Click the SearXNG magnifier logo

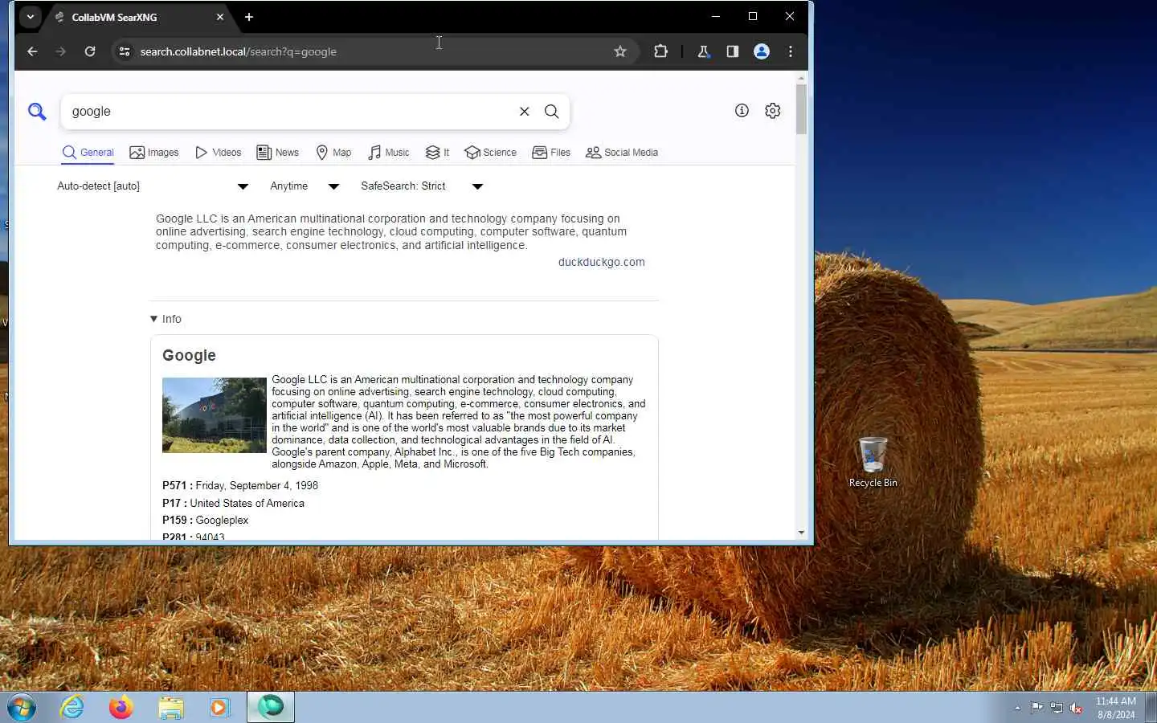(37, 112)
